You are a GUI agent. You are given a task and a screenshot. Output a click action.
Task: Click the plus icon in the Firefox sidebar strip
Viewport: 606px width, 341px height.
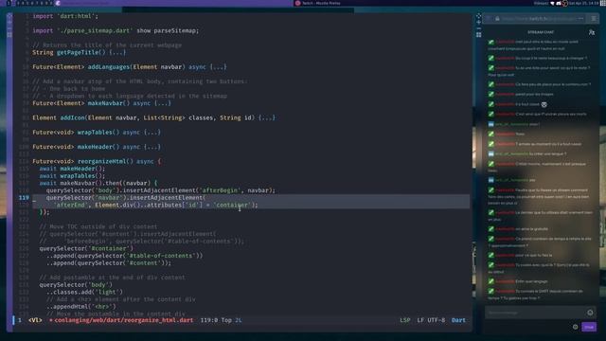click(479, 23)
